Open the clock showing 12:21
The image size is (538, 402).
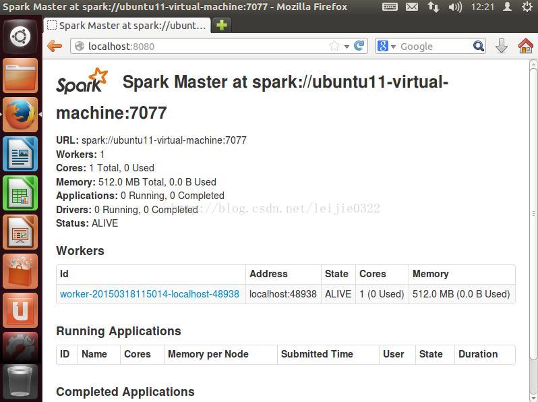483,7
